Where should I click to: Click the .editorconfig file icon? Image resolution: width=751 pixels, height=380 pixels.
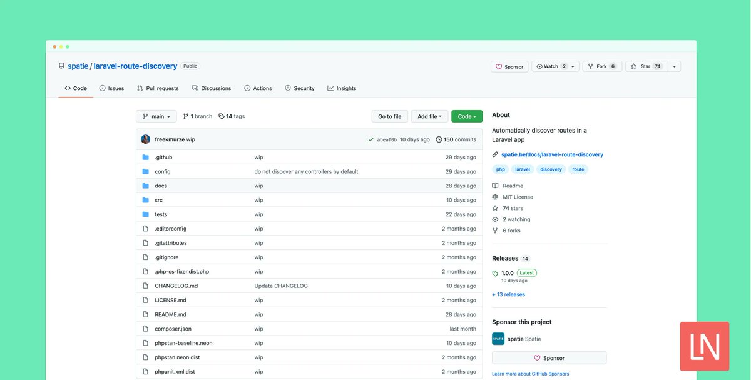click(x=146, y=229)
